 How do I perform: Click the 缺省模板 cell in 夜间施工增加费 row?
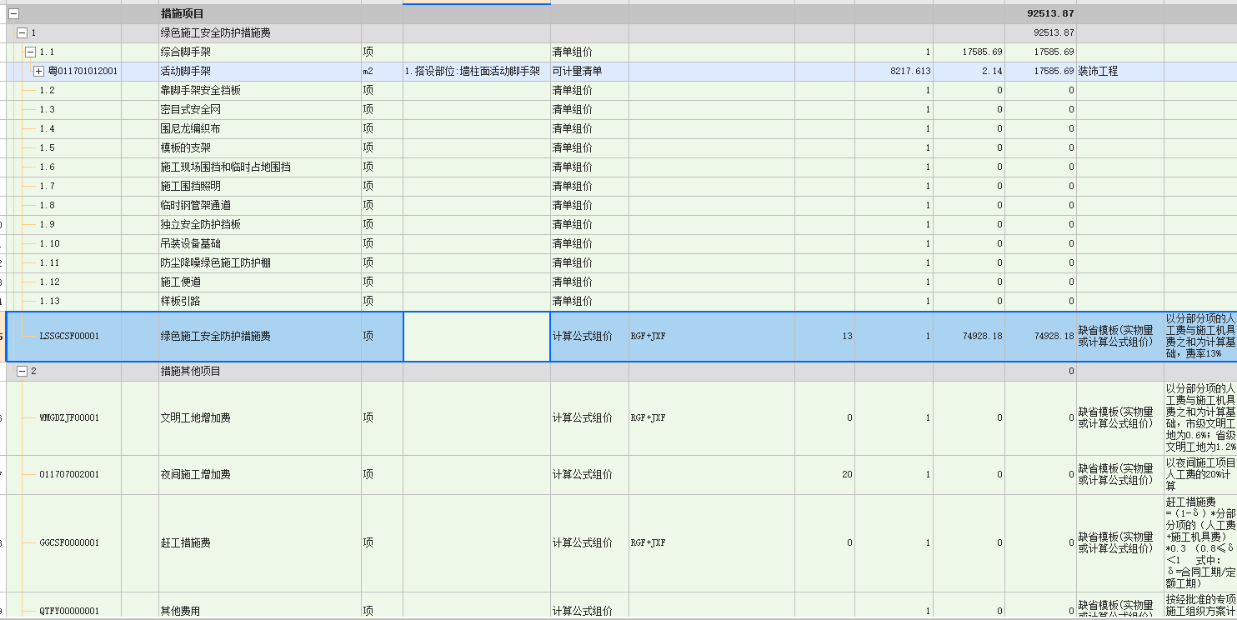[1116, 475]
